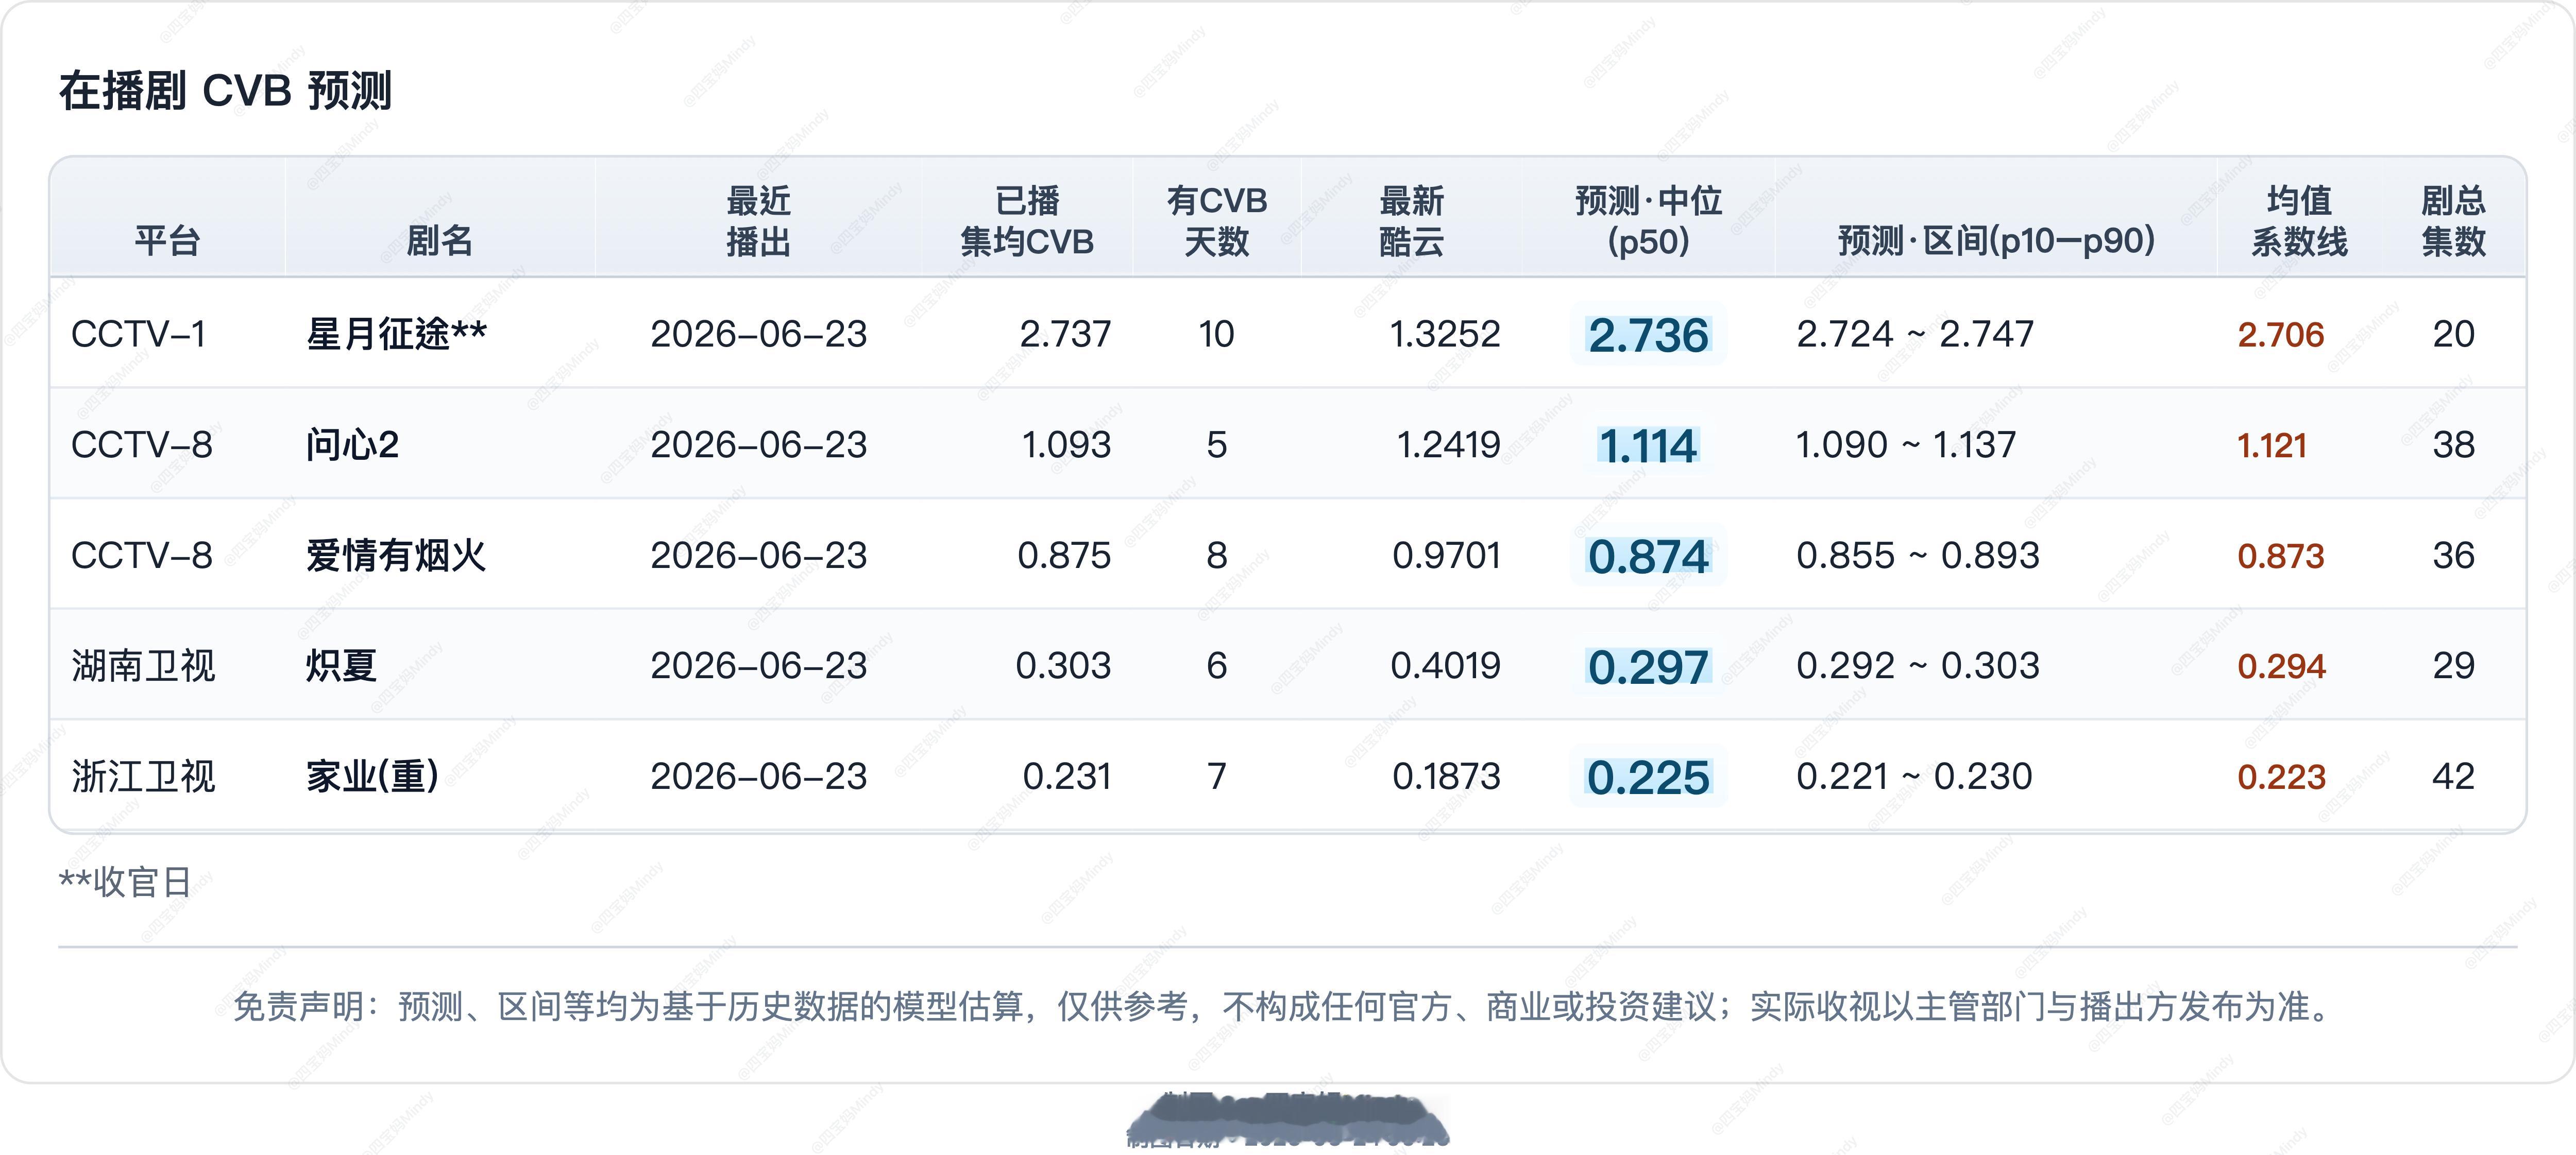Image resolution: width=2576 pixels, height=1155 pixels.
Task: Click the 有CVB天数 column header
Action: pos(1216,221)
